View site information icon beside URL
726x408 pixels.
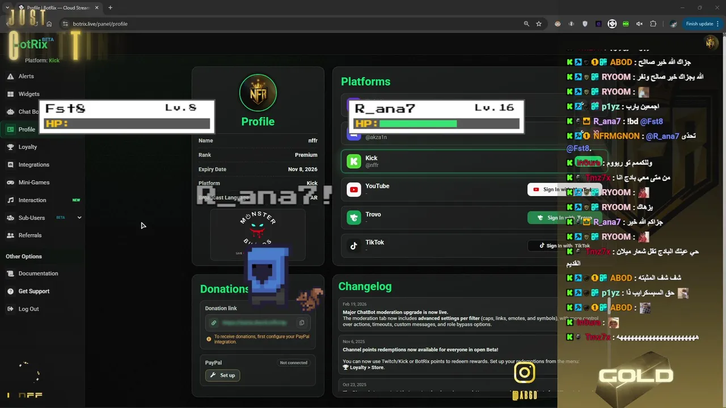[x=65, y=24]
